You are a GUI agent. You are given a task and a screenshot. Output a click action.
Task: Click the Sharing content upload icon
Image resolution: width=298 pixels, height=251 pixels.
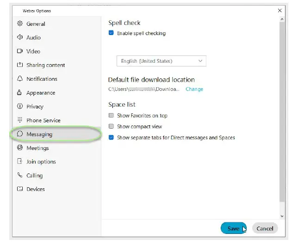point(20,65)
